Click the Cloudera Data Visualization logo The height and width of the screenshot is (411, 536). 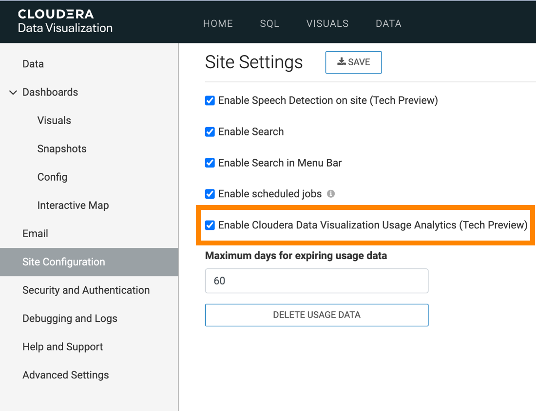tap(65, 21)
